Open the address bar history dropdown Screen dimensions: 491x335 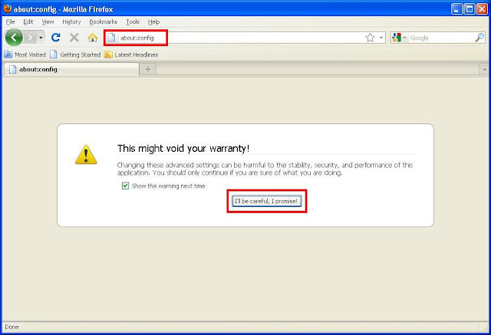[381, 38]
